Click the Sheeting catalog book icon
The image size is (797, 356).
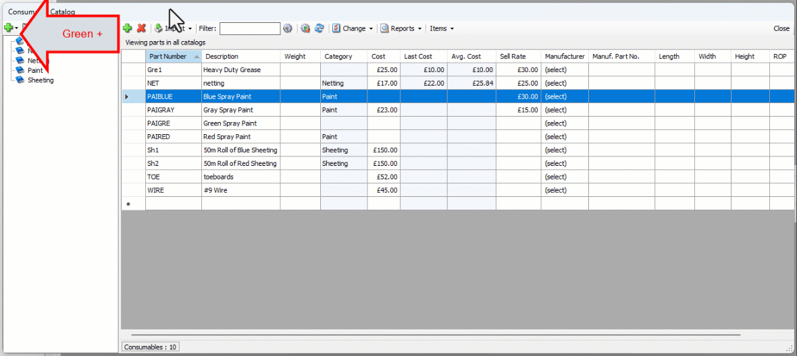20,80
